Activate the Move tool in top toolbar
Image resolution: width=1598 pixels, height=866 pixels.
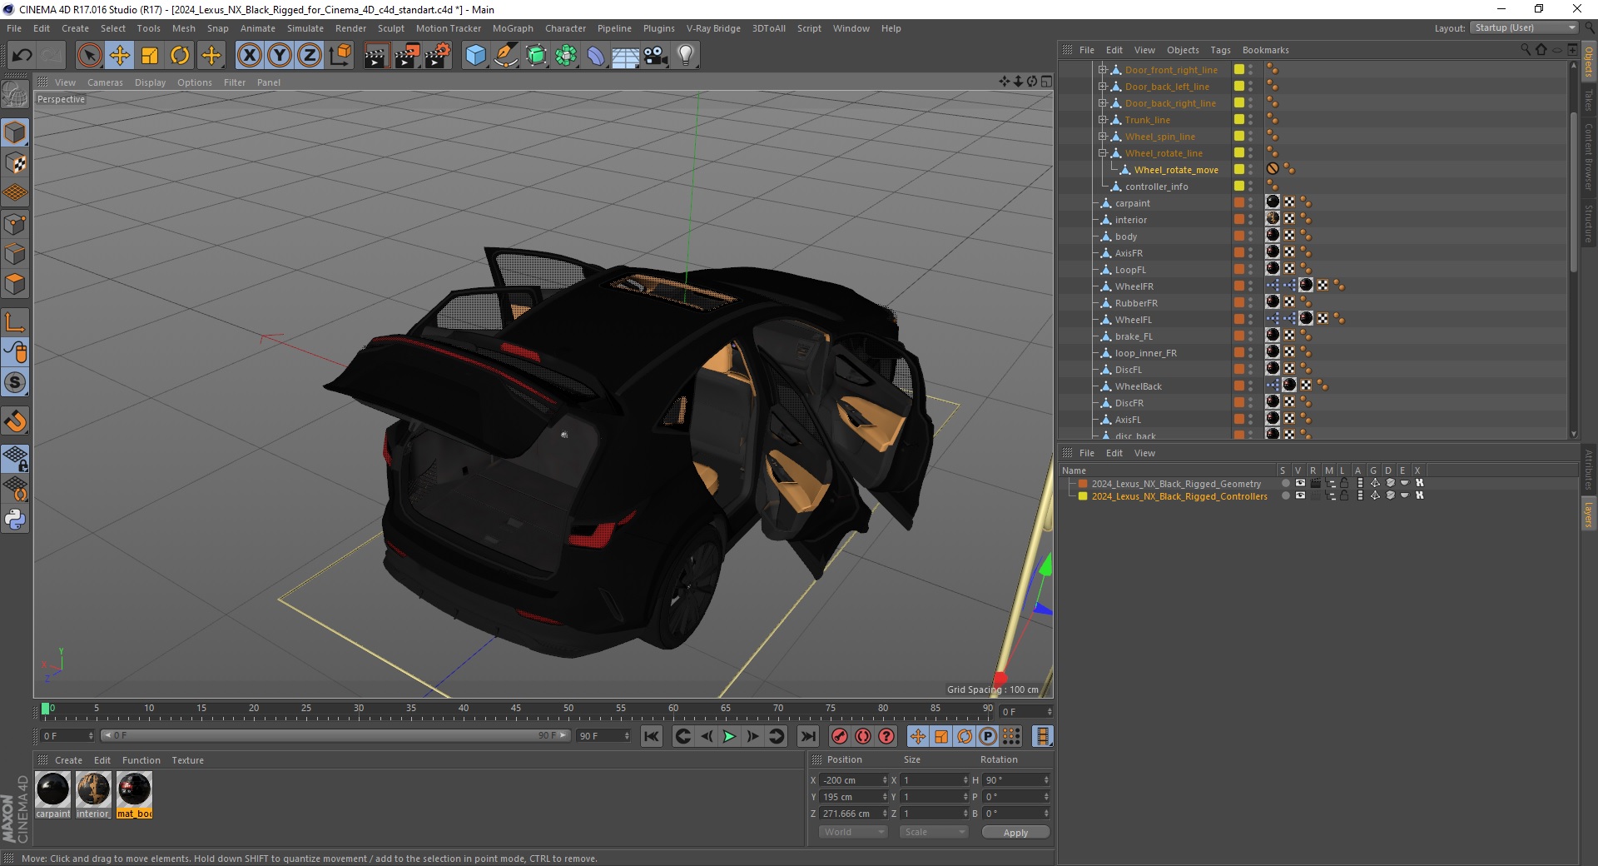[x=120, y=56]
